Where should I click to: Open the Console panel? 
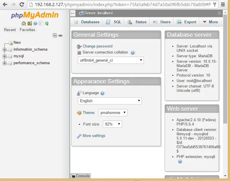pyautogui.click(x=81, y=176)
